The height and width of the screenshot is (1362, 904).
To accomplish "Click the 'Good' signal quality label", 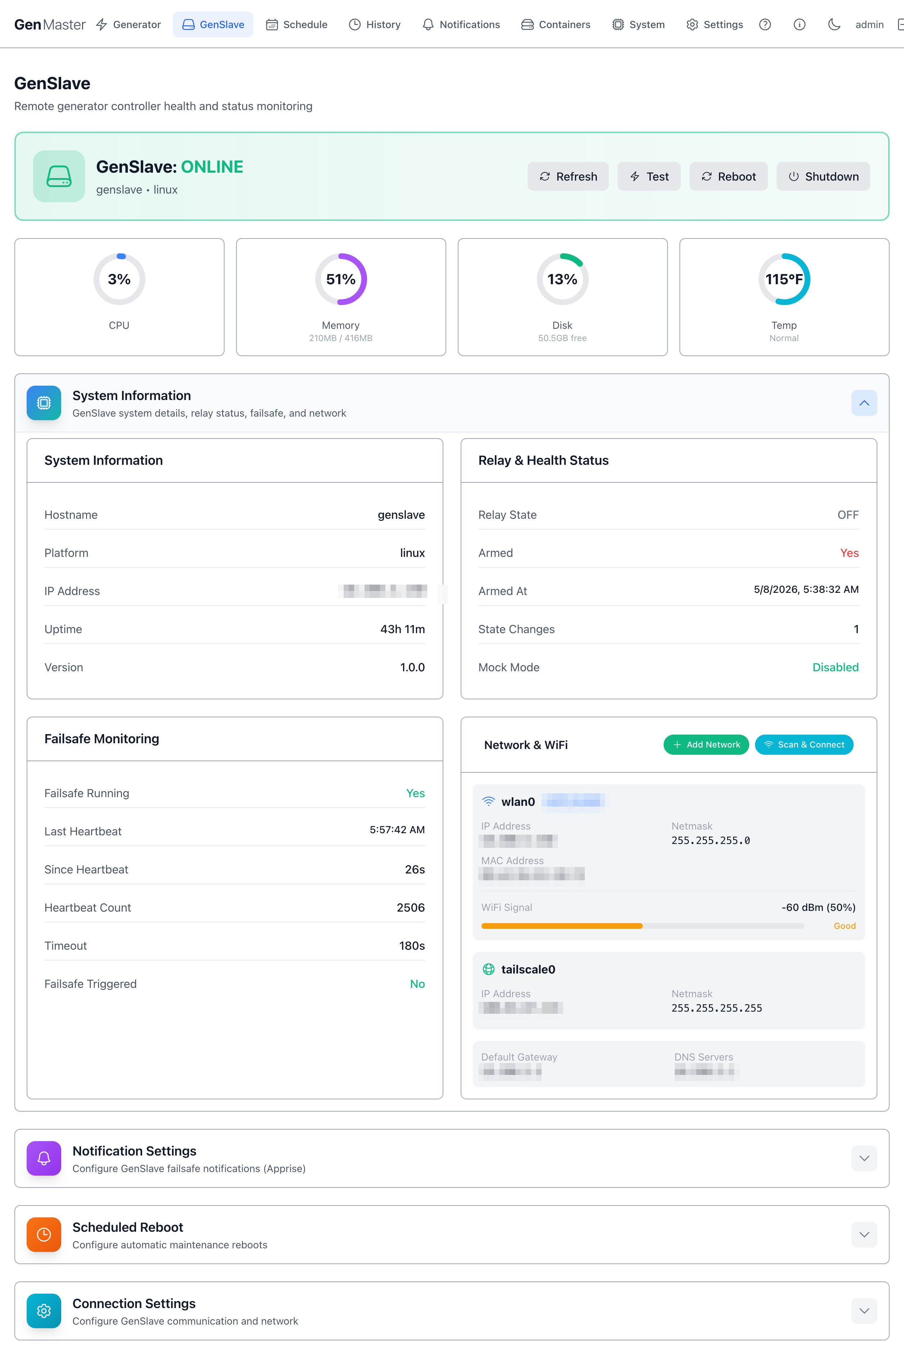I will [844, 926].
